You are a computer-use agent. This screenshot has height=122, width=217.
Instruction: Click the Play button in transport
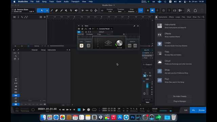point(84,110)
